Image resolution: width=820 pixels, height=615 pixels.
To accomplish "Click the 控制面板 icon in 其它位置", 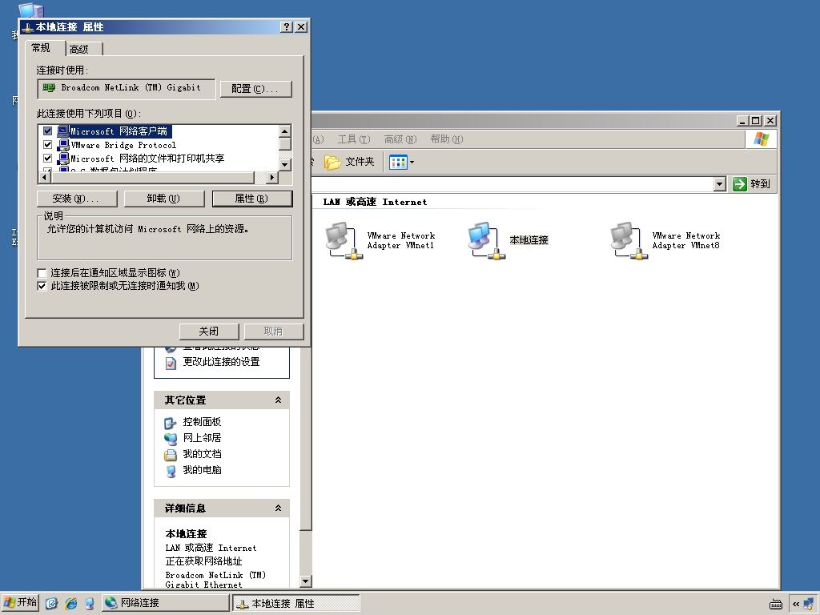I will [171, 423].
